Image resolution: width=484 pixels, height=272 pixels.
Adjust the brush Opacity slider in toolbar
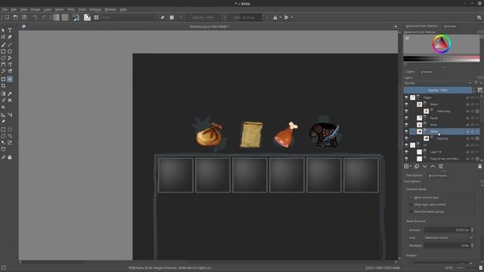pyautogui.click(x=203, y=17)
